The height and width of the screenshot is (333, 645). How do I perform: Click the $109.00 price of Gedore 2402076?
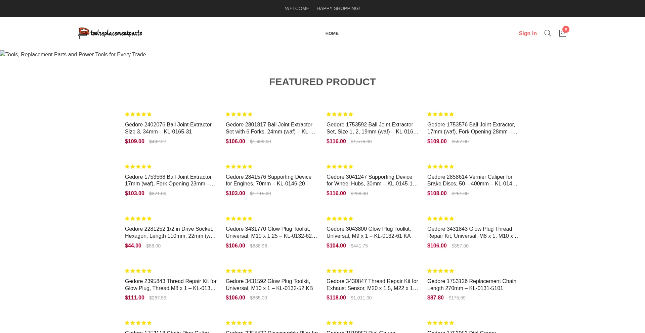pyautogui.click(x=135, y=142)
